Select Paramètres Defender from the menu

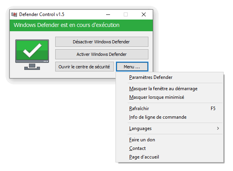(170, 77)
